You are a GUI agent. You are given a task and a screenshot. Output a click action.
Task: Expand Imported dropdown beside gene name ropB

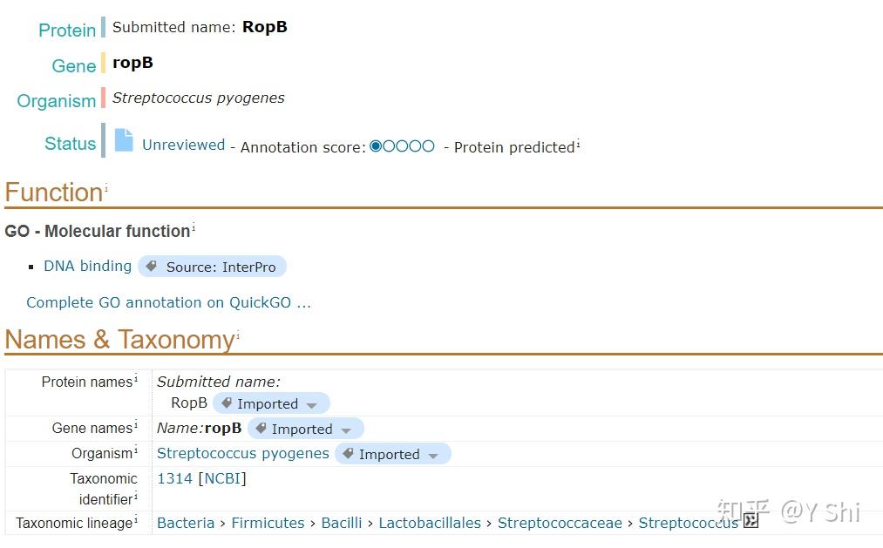(346, 430)
